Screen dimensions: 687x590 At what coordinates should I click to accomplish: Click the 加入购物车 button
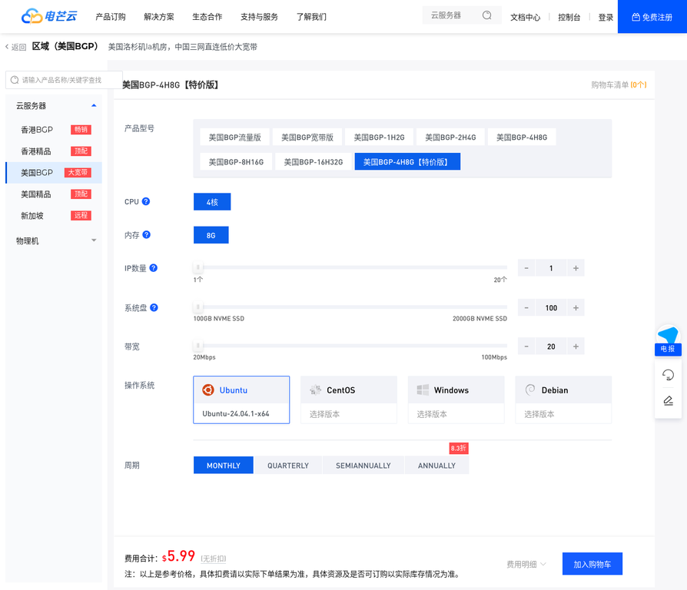592,564
